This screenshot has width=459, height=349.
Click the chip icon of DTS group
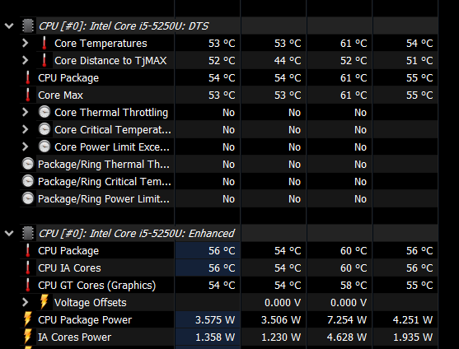pos(28,26)
